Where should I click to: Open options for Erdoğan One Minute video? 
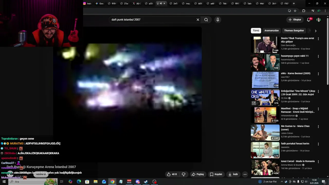pyautogui.click(x=318, y=91)
